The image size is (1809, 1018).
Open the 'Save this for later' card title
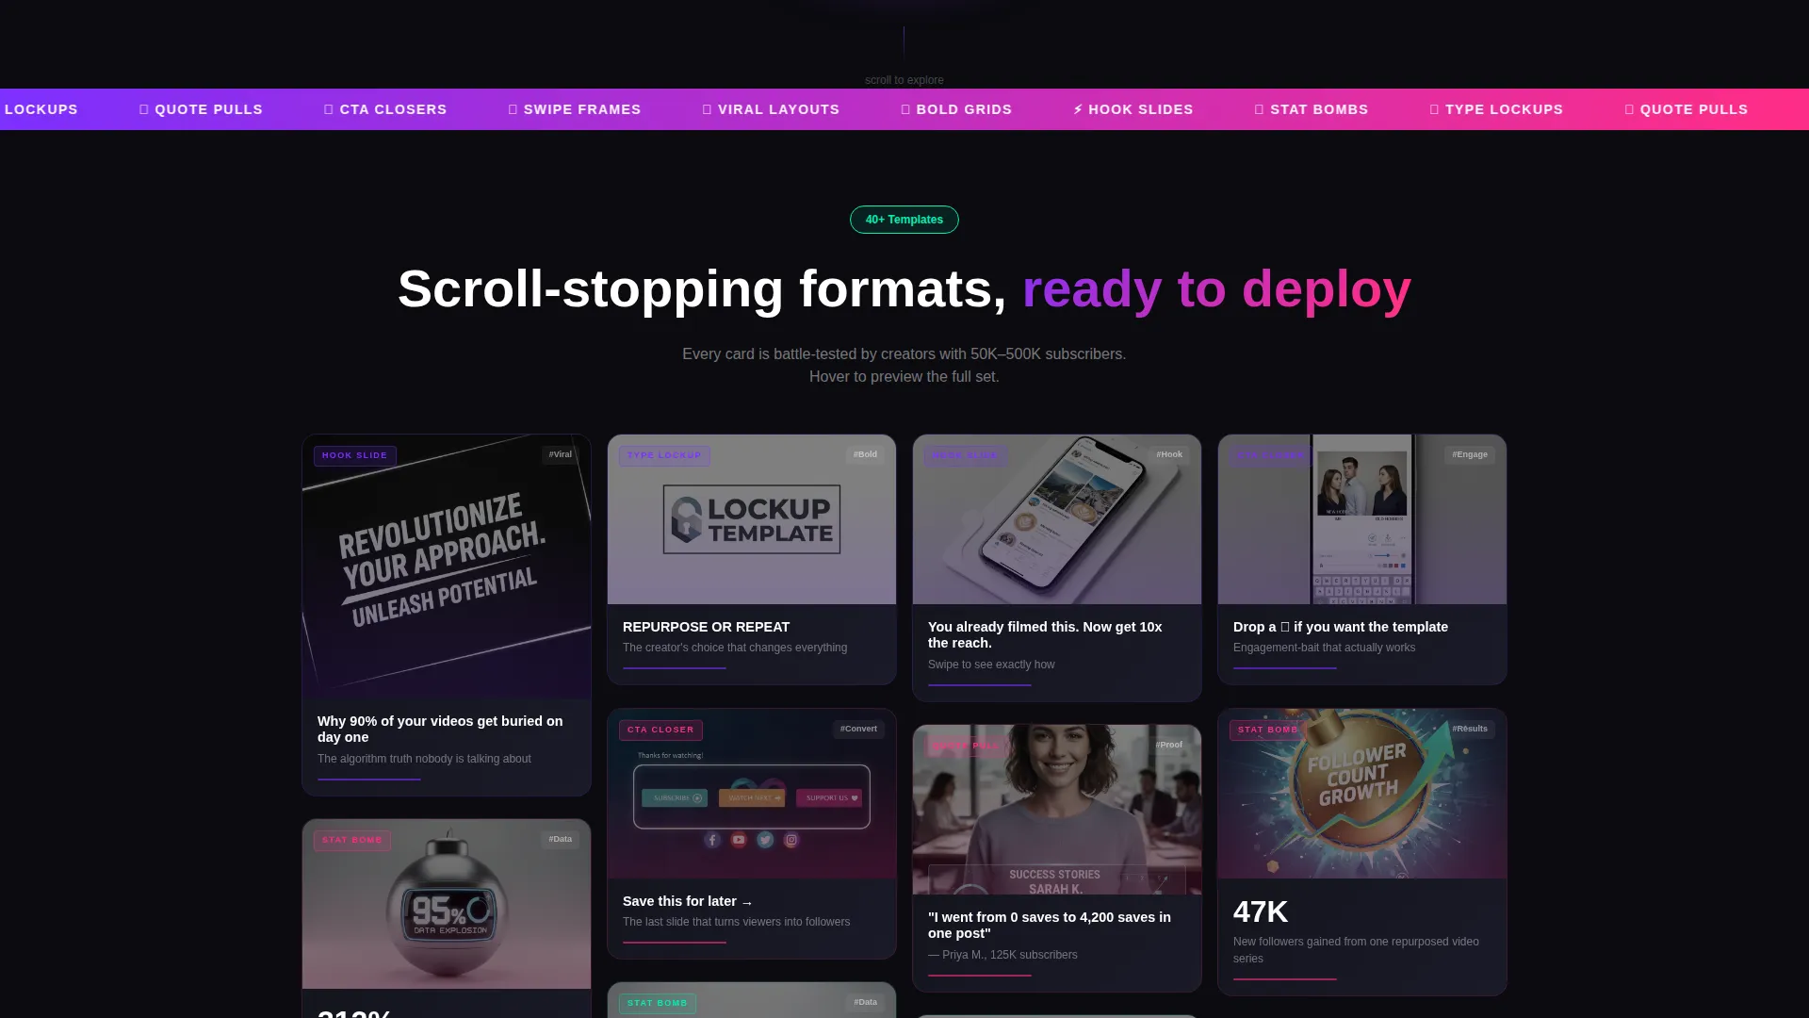[688, 901]
